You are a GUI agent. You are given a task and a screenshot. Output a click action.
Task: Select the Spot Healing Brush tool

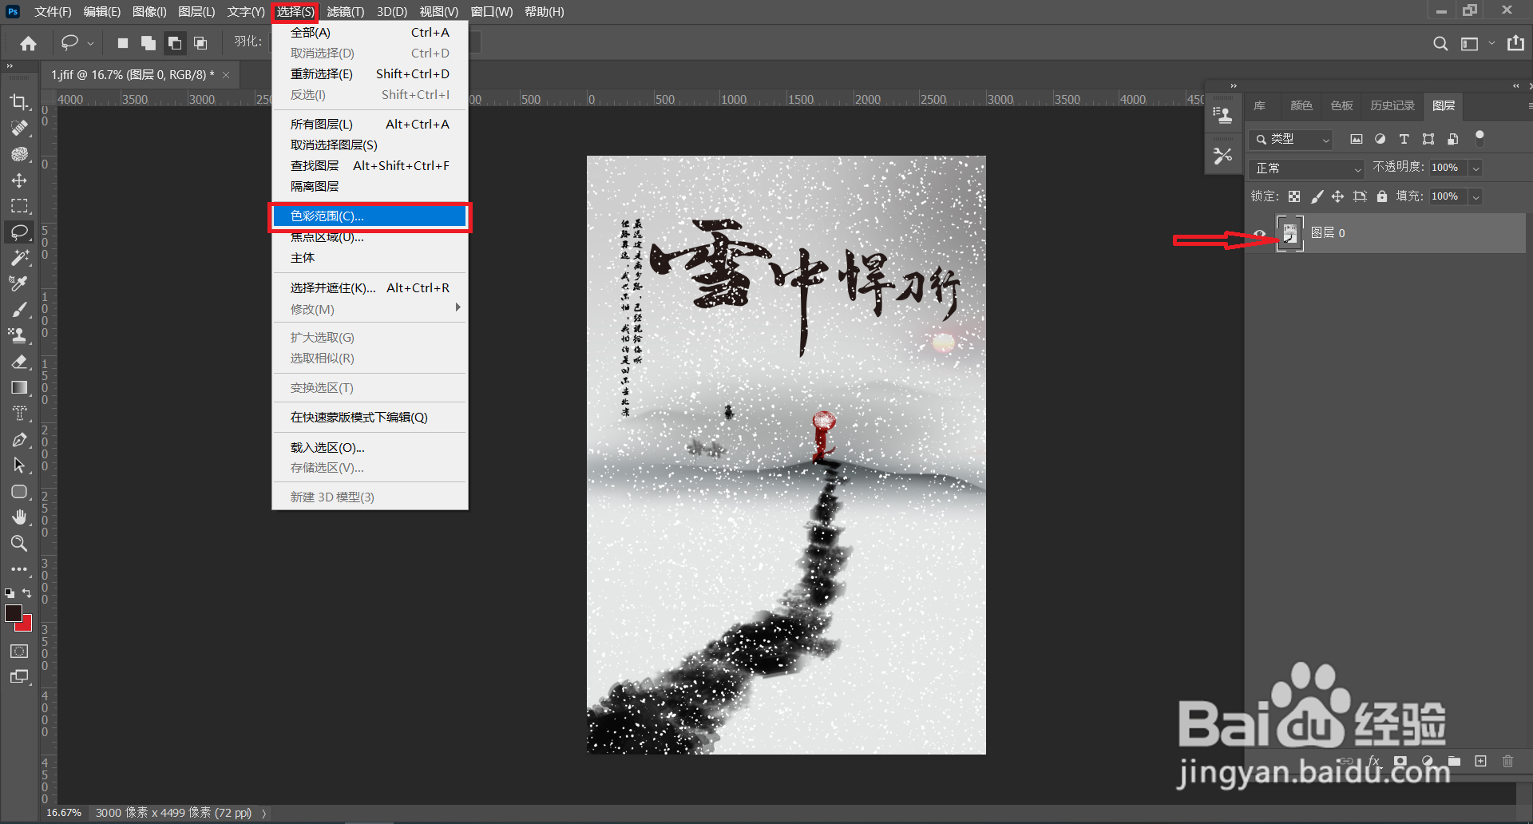(19, 128)
